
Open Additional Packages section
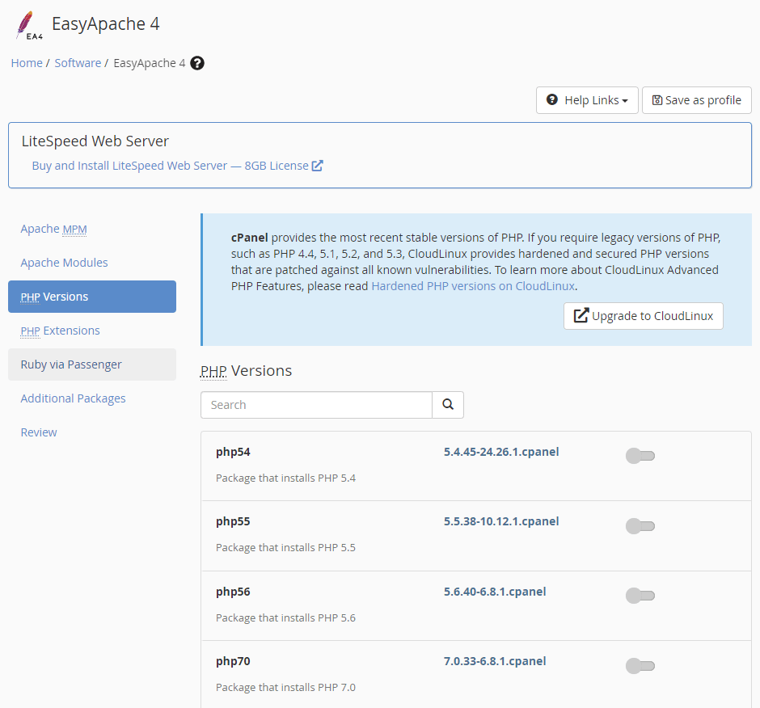74,398
